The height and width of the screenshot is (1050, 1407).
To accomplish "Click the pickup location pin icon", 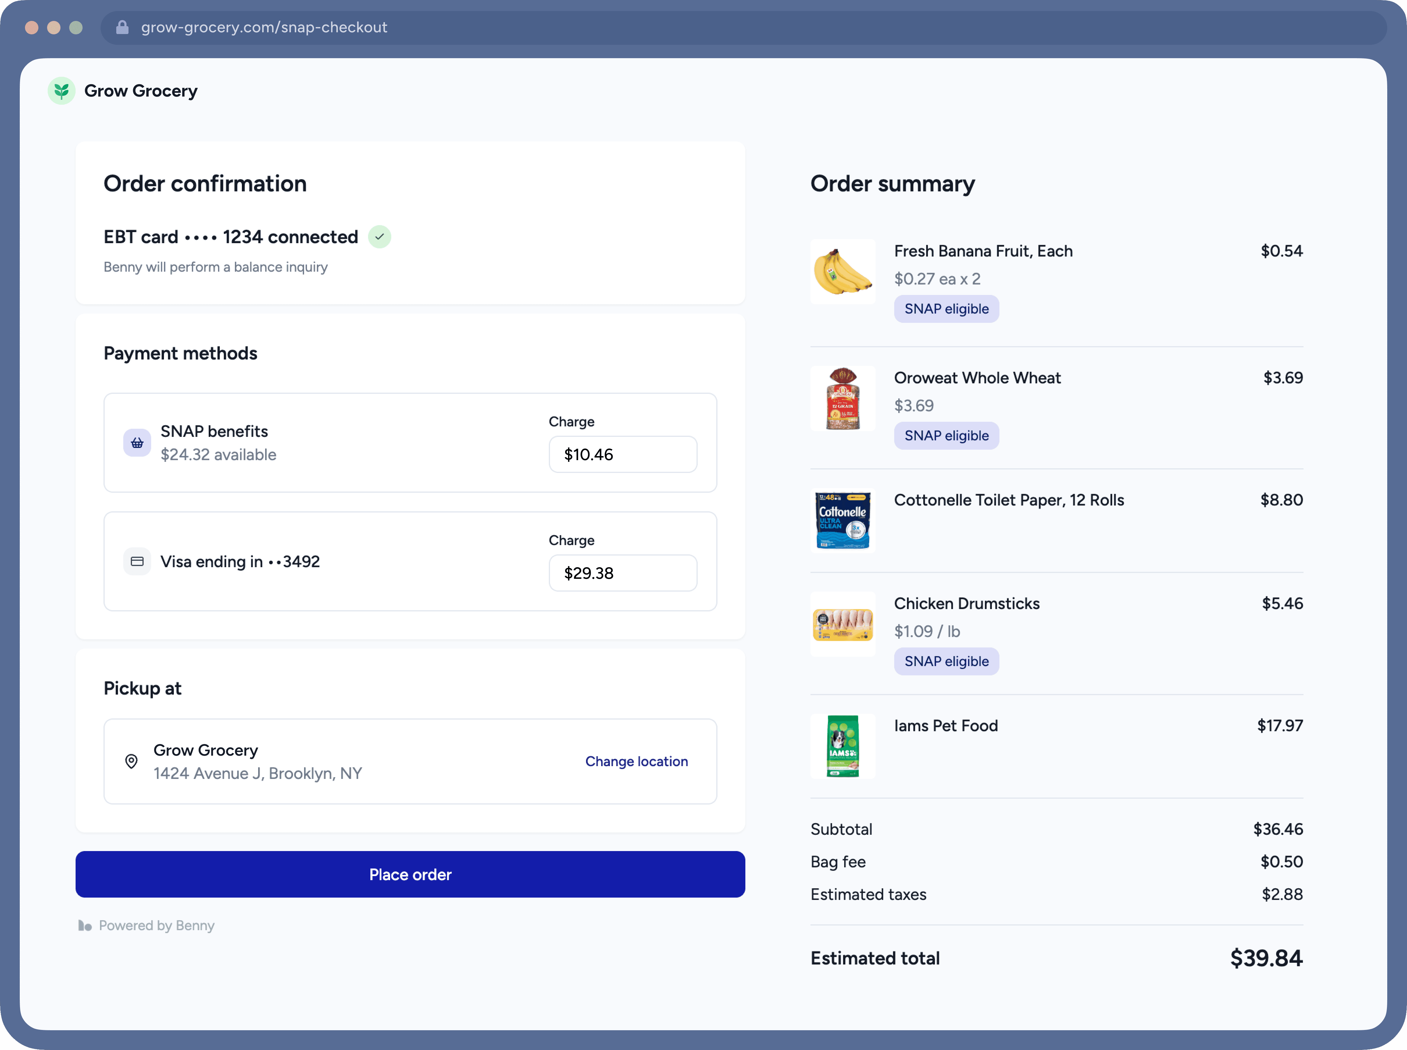I will (131, 761).
